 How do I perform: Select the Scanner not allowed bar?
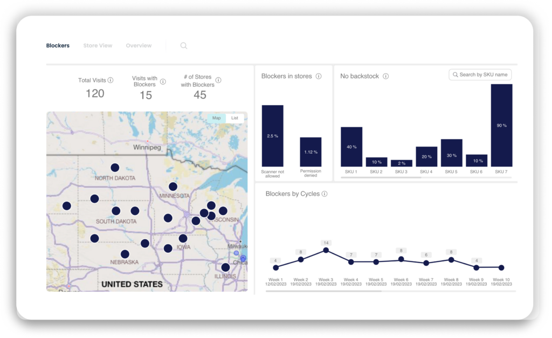point(272,136)
